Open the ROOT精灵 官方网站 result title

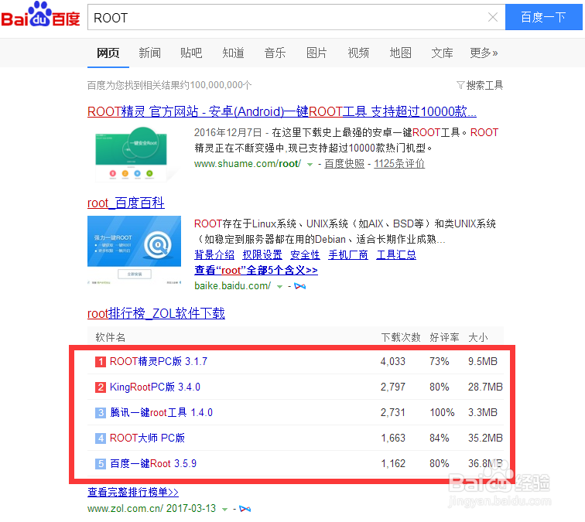pos(282,111)
